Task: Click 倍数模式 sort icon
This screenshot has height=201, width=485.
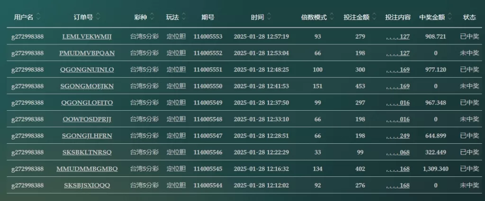Action: (332, 17)
